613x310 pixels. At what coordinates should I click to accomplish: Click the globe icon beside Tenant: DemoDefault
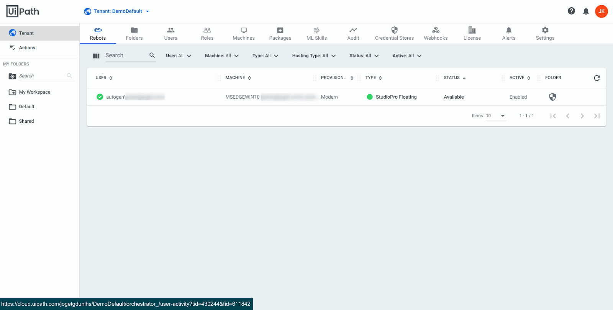point(87,11)
